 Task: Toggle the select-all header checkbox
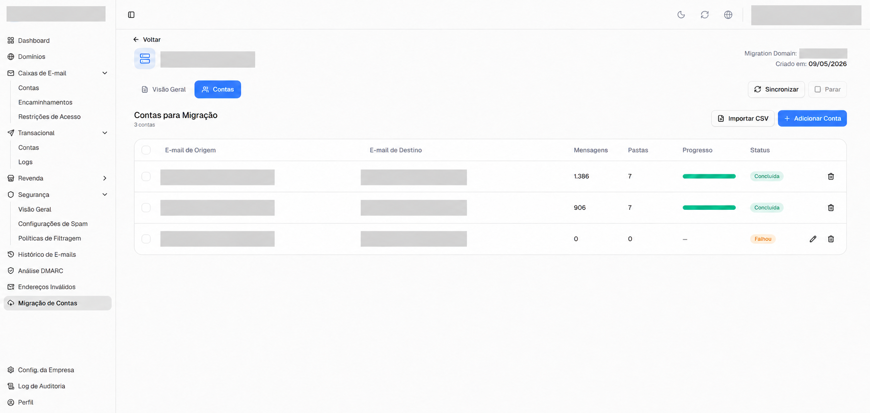(x=146, y=150)
